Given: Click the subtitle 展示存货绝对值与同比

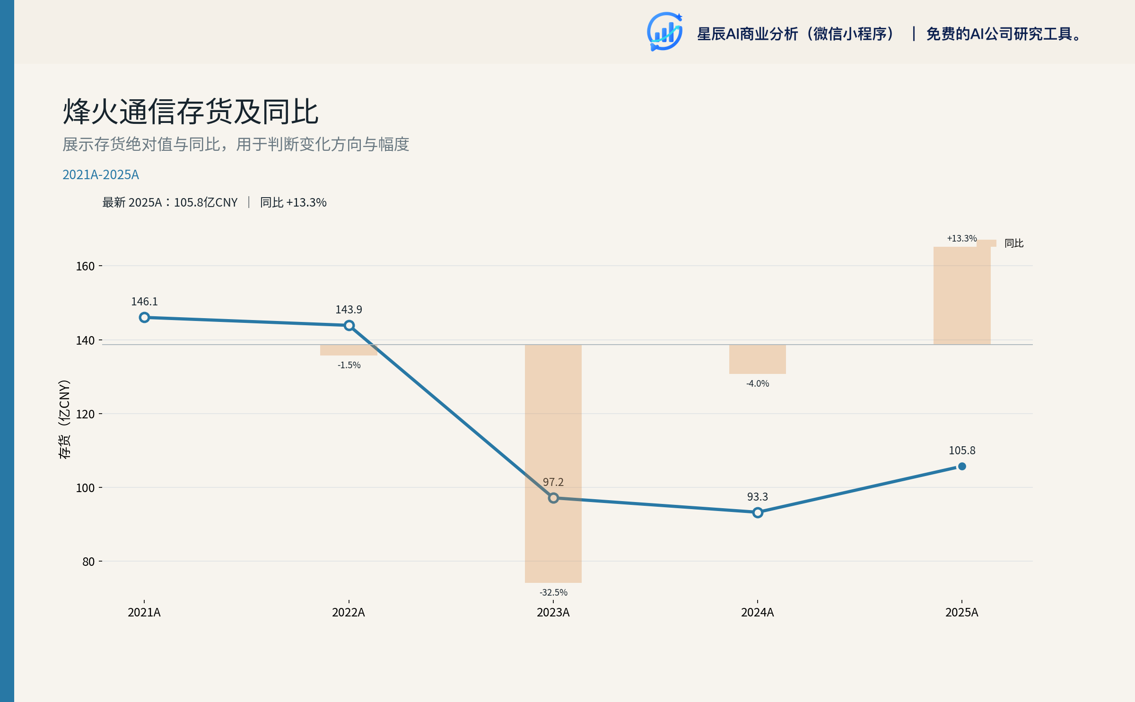Looking at the screenshot, I should [236, 144].
